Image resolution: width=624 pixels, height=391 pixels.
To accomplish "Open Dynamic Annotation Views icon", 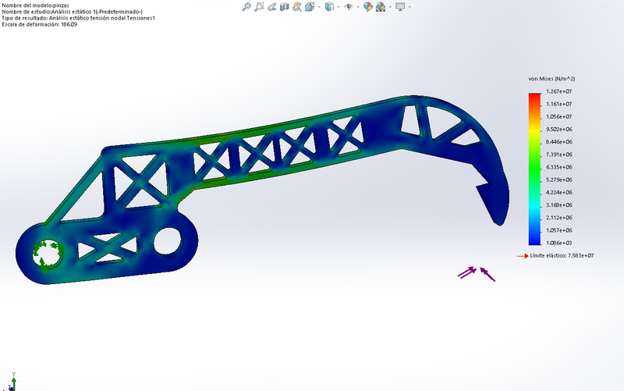I will [x=297, y=7].
